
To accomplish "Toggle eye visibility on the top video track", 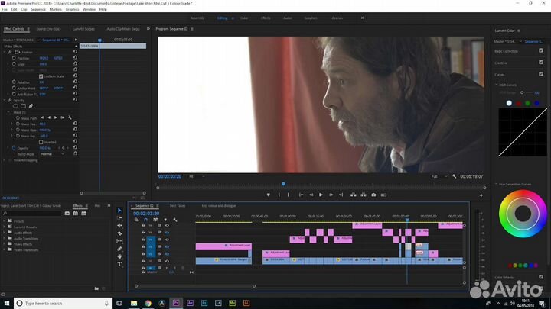I will (x=168, y=225).
